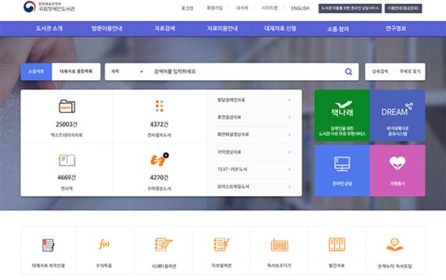
Task: Open the DREAM 국가대체자료 공유시스템 tile
Action: click(x=397, y=115)
